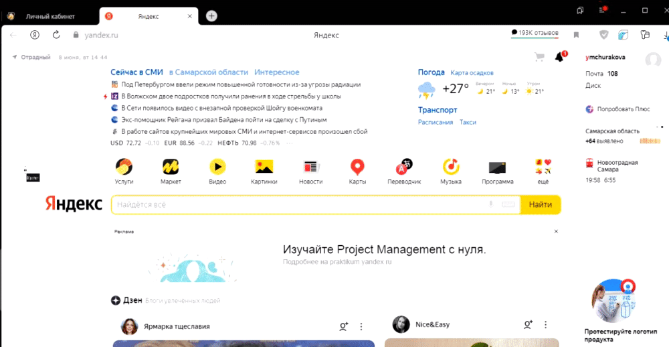Open the 193K отзывов reviews badge

click(x=535, y=33)
